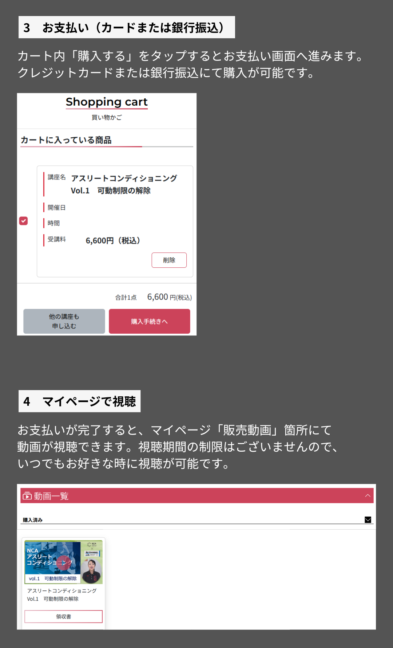Click the Shopping cart heading
Image resolution: width=393 pixels, height=648 pixels.
click(107, 102)
